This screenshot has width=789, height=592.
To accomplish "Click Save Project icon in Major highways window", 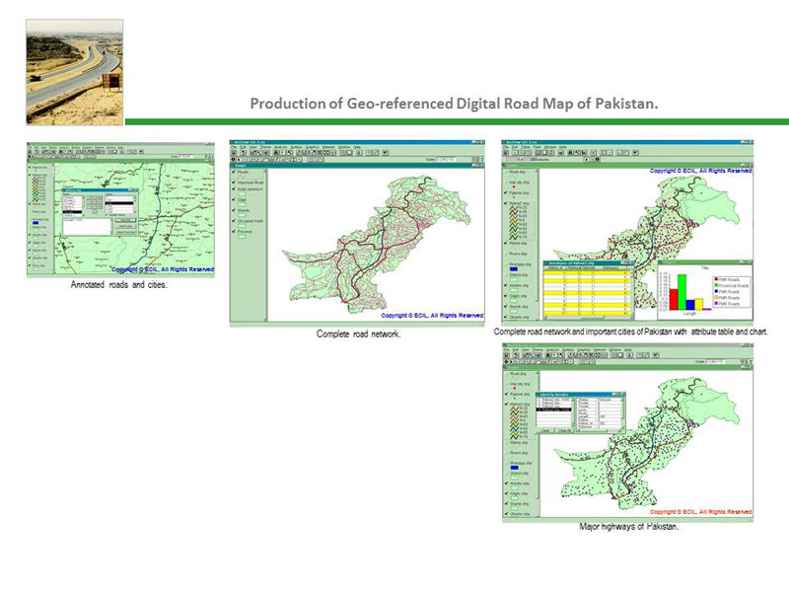I will click(x=506, y=355).
